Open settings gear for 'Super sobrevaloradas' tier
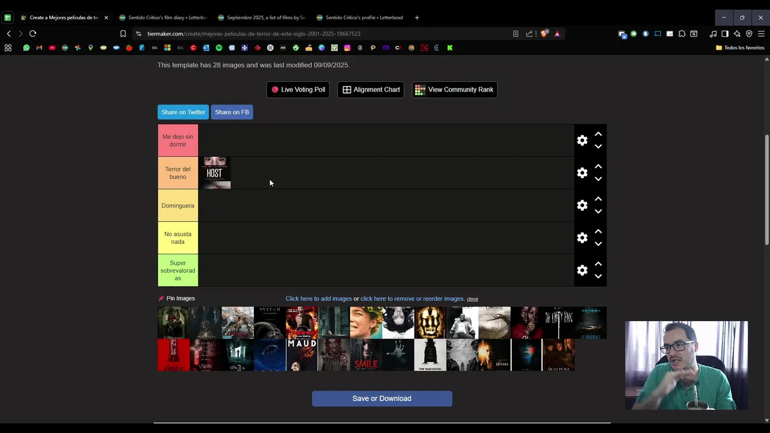The width and height of the screenshot is (770, 433). click(582, 270)
